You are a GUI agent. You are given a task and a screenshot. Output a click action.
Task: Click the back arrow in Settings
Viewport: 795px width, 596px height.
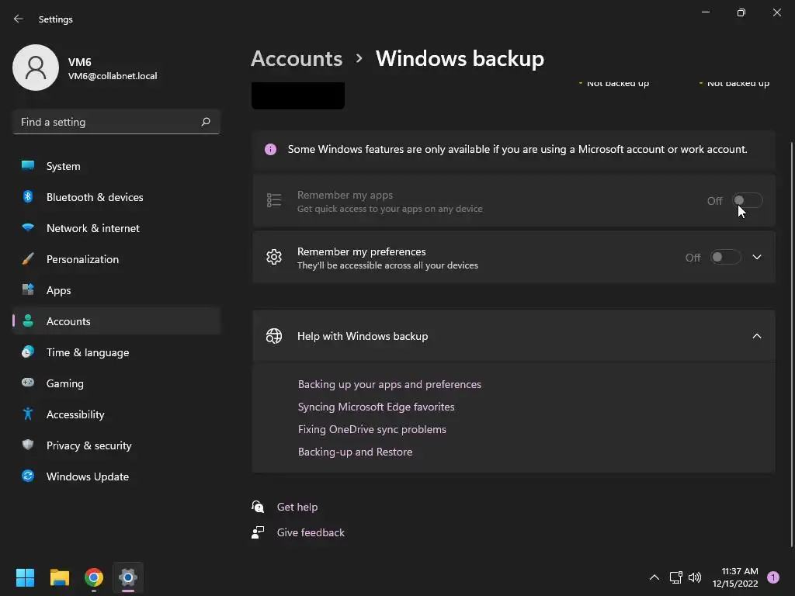pos(19,19)
